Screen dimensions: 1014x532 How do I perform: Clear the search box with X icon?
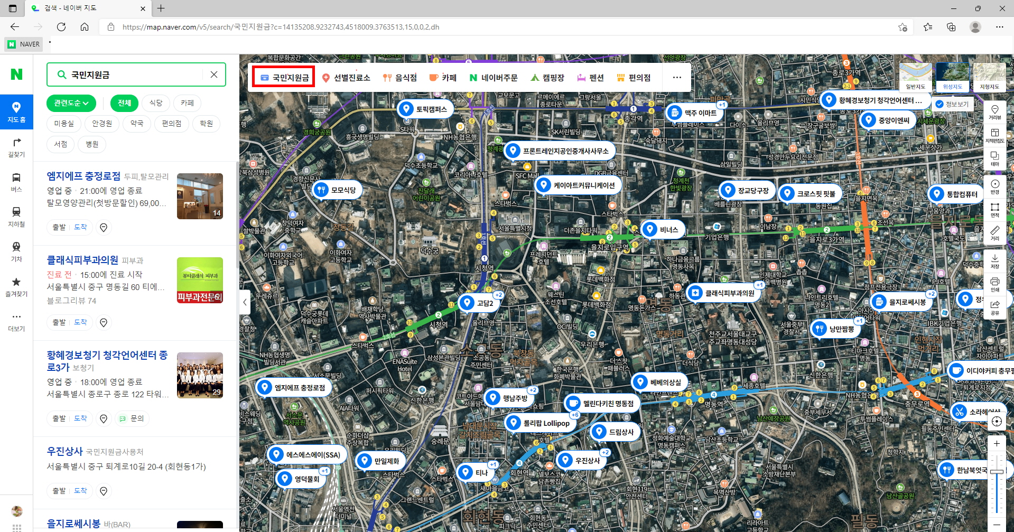(214, 74)
